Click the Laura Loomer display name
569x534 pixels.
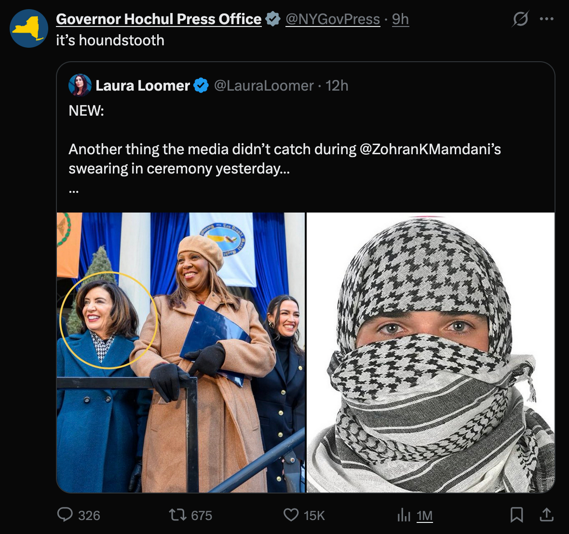click(143, 86)
